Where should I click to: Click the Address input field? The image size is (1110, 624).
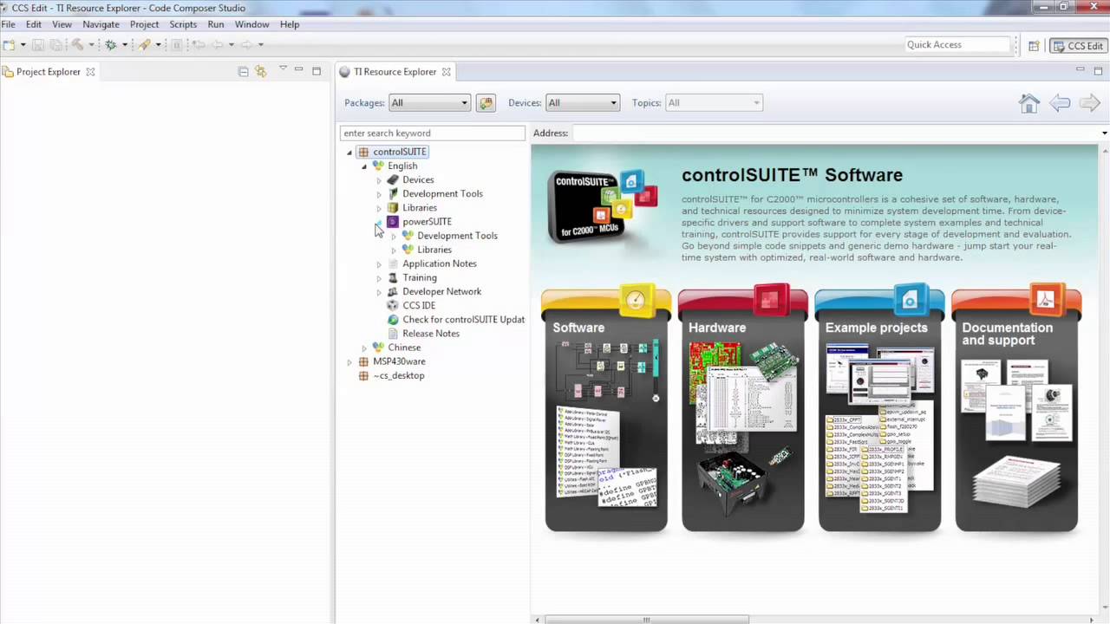[835, 133]
